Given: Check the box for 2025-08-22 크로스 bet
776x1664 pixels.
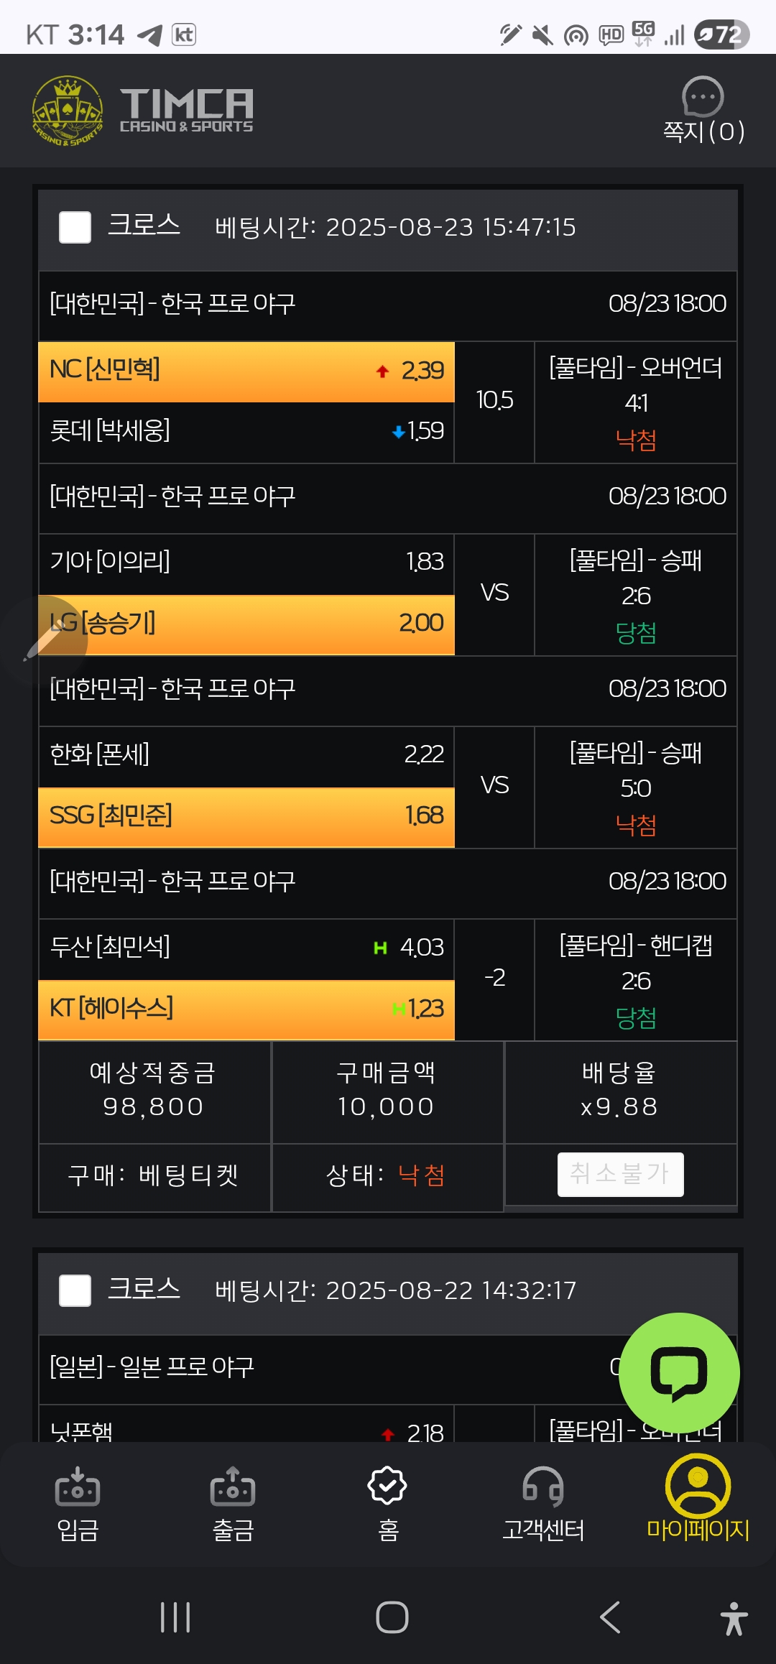Looking at the screenshot, I should (x=75, y=1290).
